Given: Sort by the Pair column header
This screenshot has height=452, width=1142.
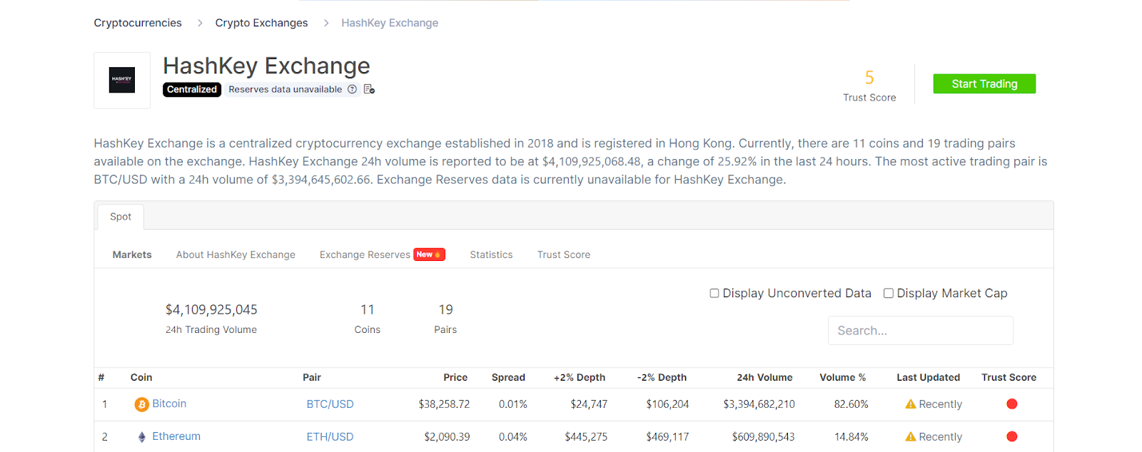Looking at the screenshot, I should 312,378.
